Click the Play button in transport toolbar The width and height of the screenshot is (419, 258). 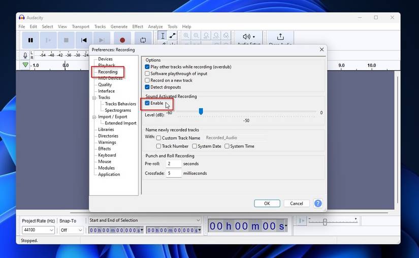click(x=48, y=40)
